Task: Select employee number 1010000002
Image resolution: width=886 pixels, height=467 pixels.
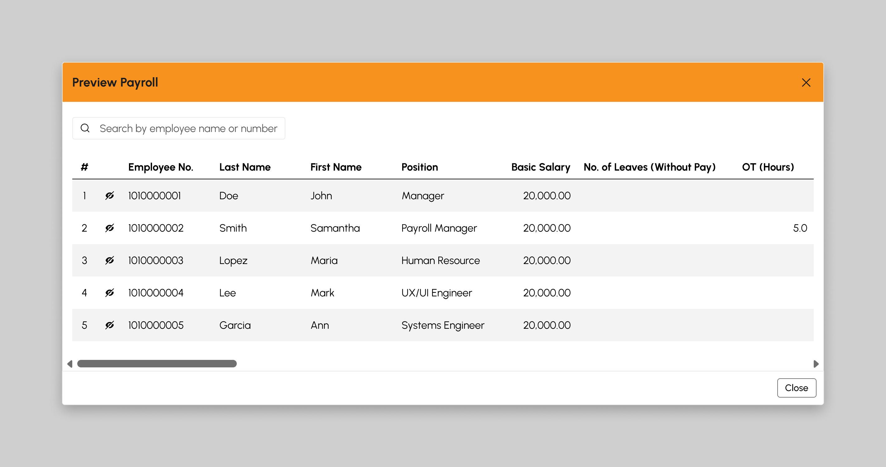Action: 156,228
